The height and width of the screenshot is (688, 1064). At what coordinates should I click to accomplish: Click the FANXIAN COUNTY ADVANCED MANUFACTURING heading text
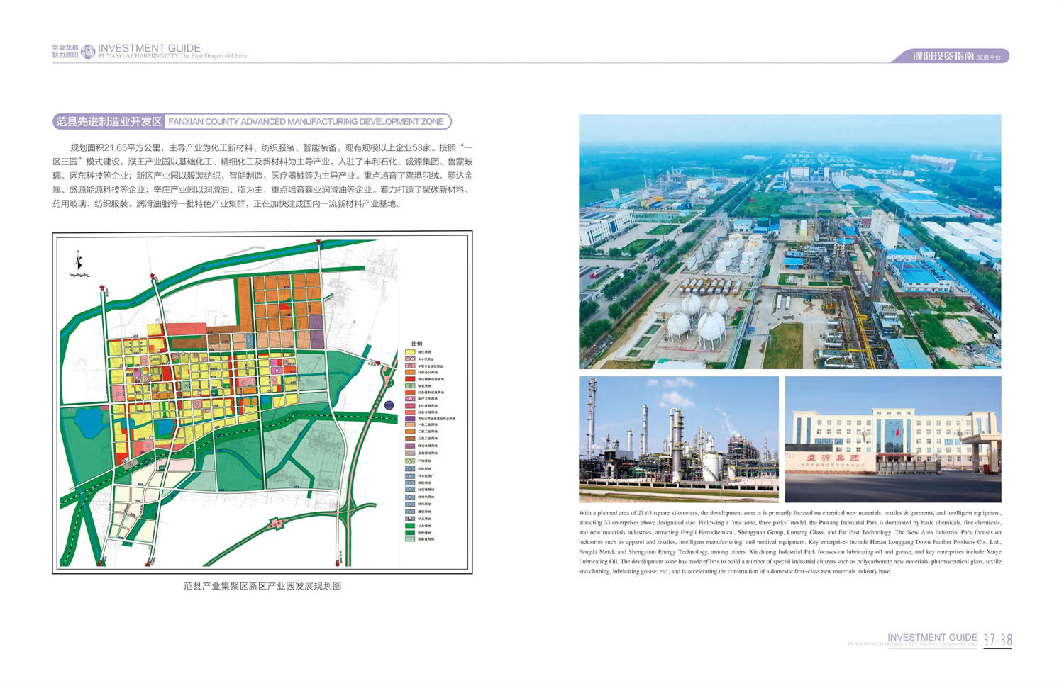306,122
